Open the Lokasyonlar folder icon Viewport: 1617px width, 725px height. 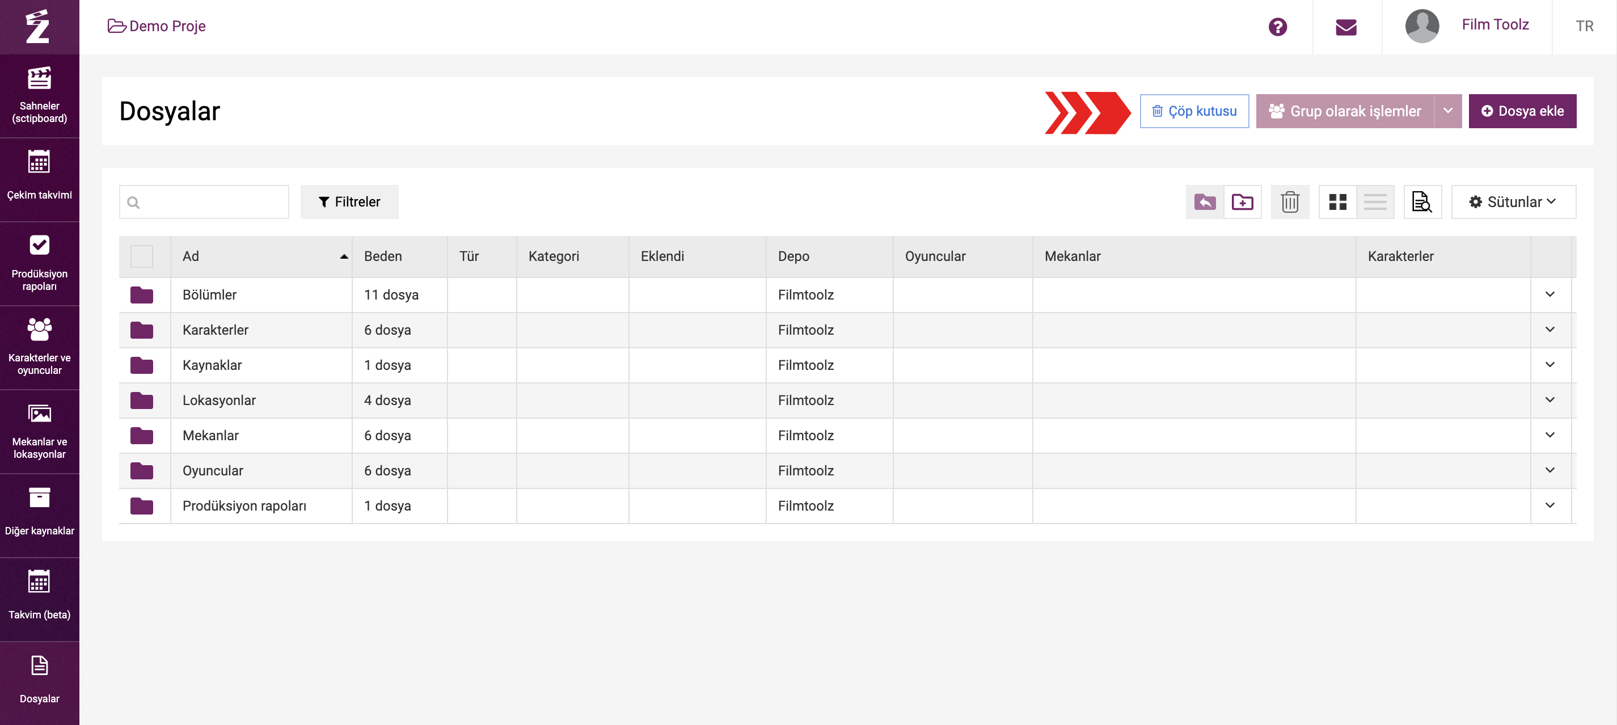point(142,401)
